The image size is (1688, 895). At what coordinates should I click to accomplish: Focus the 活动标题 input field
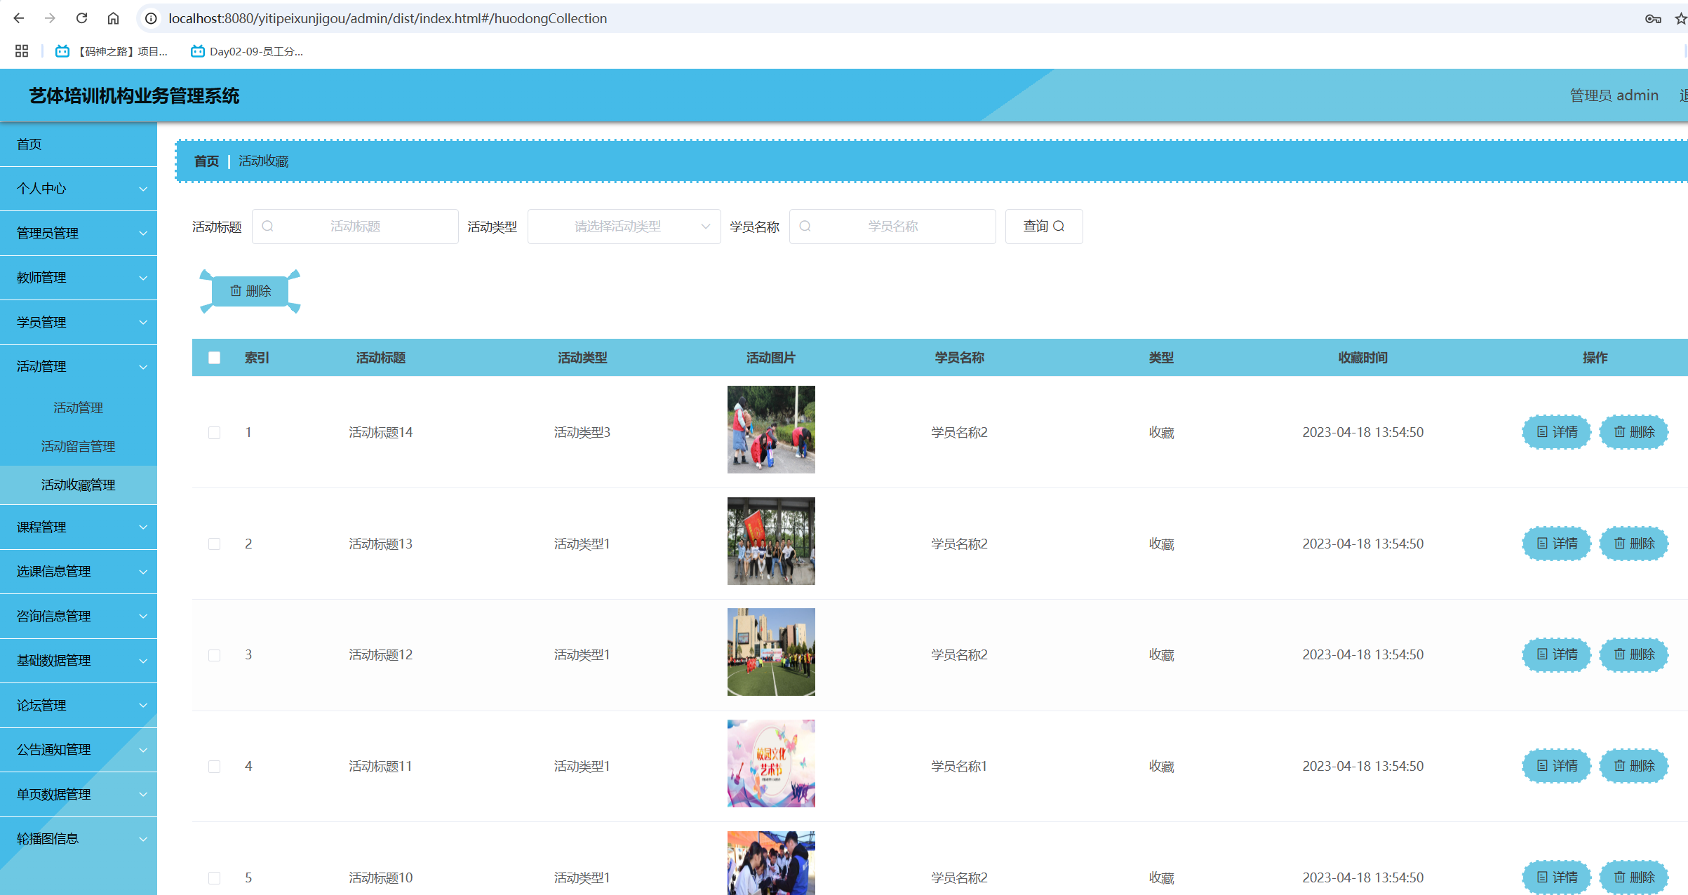click(x=355, y=227)
